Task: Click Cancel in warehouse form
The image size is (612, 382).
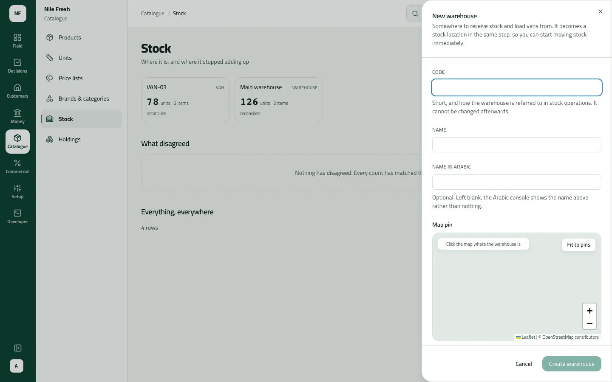Action: (524, 364)
